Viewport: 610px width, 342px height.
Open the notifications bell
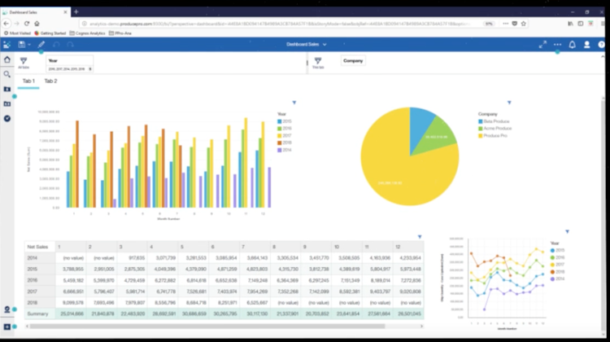(573, 45)
